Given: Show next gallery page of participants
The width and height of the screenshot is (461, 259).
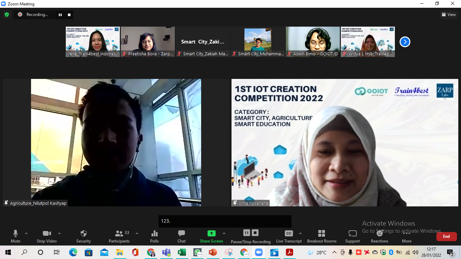Looking at the screenshot, I should coord(405,42).
